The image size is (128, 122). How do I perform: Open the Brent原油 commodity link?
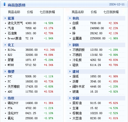14,38
